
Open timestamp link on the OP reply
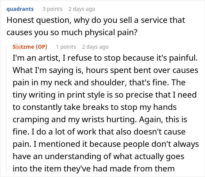click(x=95, y=47)
